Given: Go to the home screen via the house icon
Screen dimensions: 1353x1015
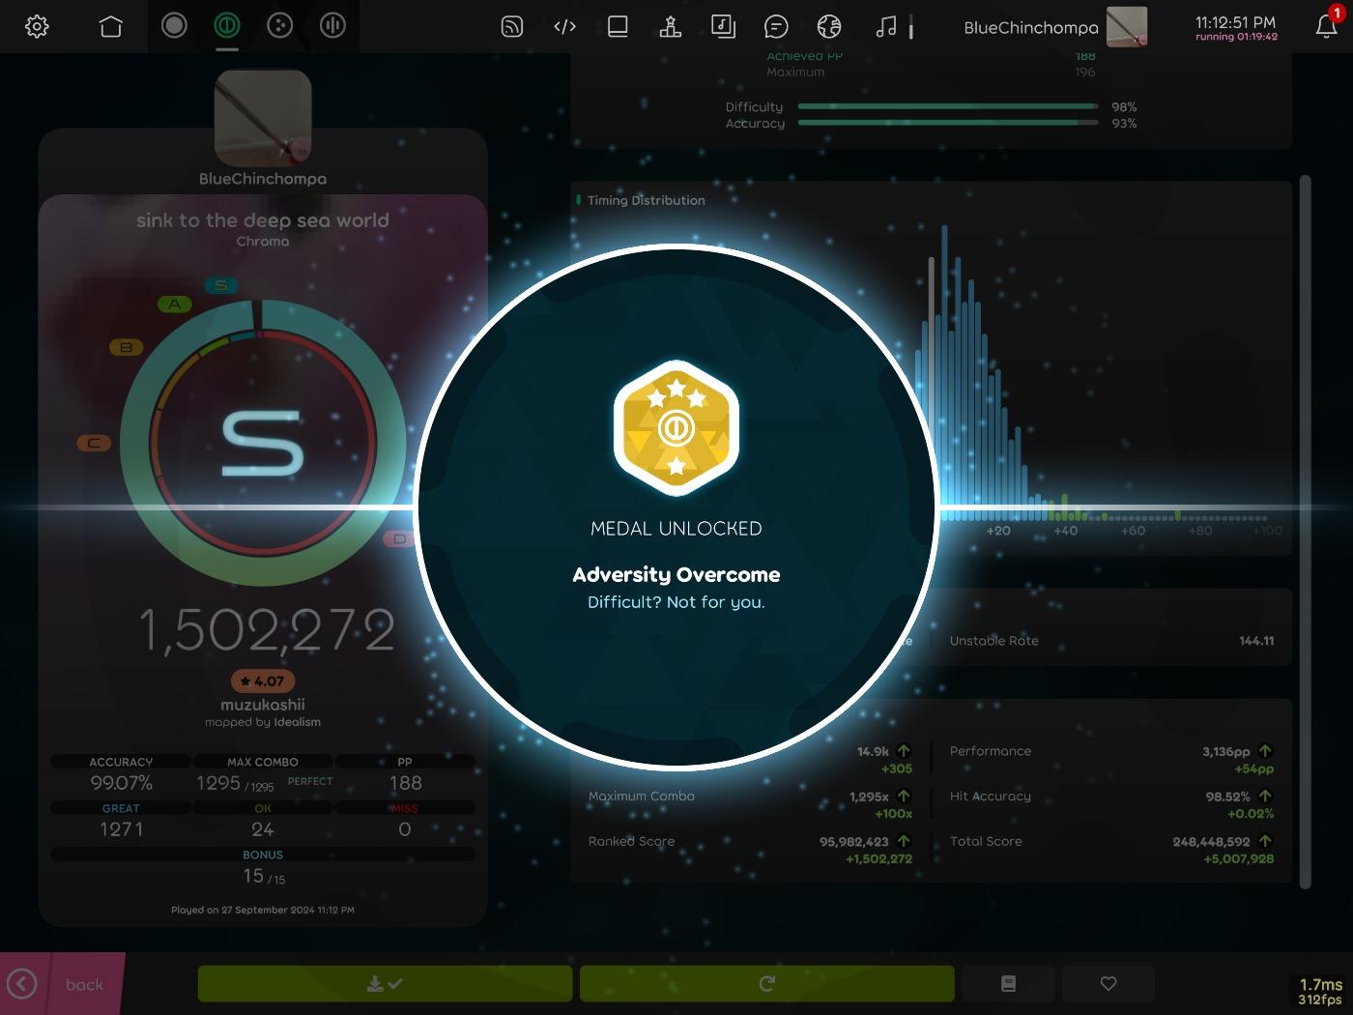Looking at the screenshot, I should [x=111, y=26].
